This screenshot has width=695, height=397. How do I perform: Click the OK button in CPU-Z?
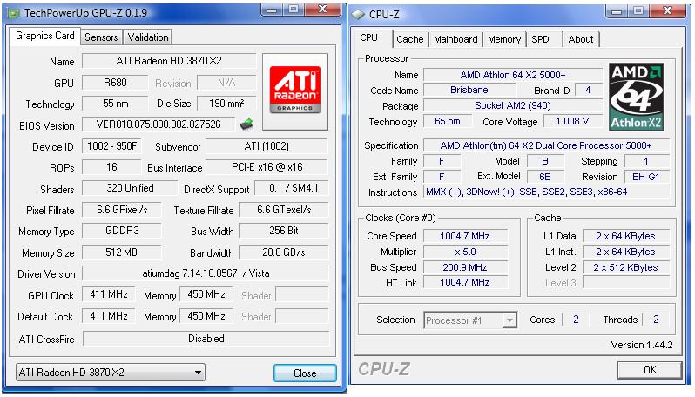tap(650, 369)
